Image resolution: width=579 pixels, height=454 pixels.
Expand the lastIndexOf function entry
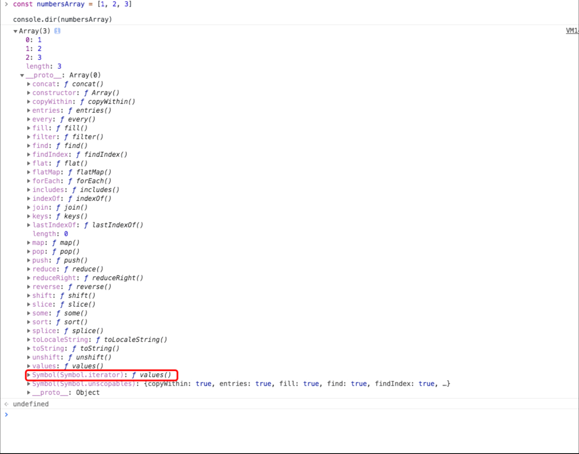tap(29, 225)
